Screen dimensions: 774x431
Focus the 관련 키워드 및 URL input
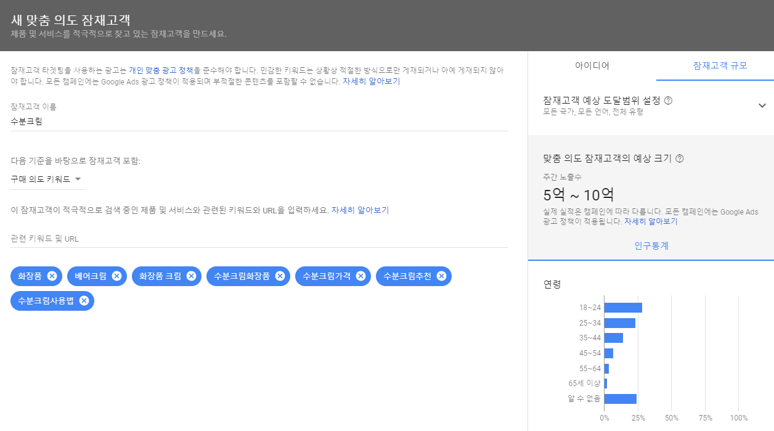pos(259,239)
